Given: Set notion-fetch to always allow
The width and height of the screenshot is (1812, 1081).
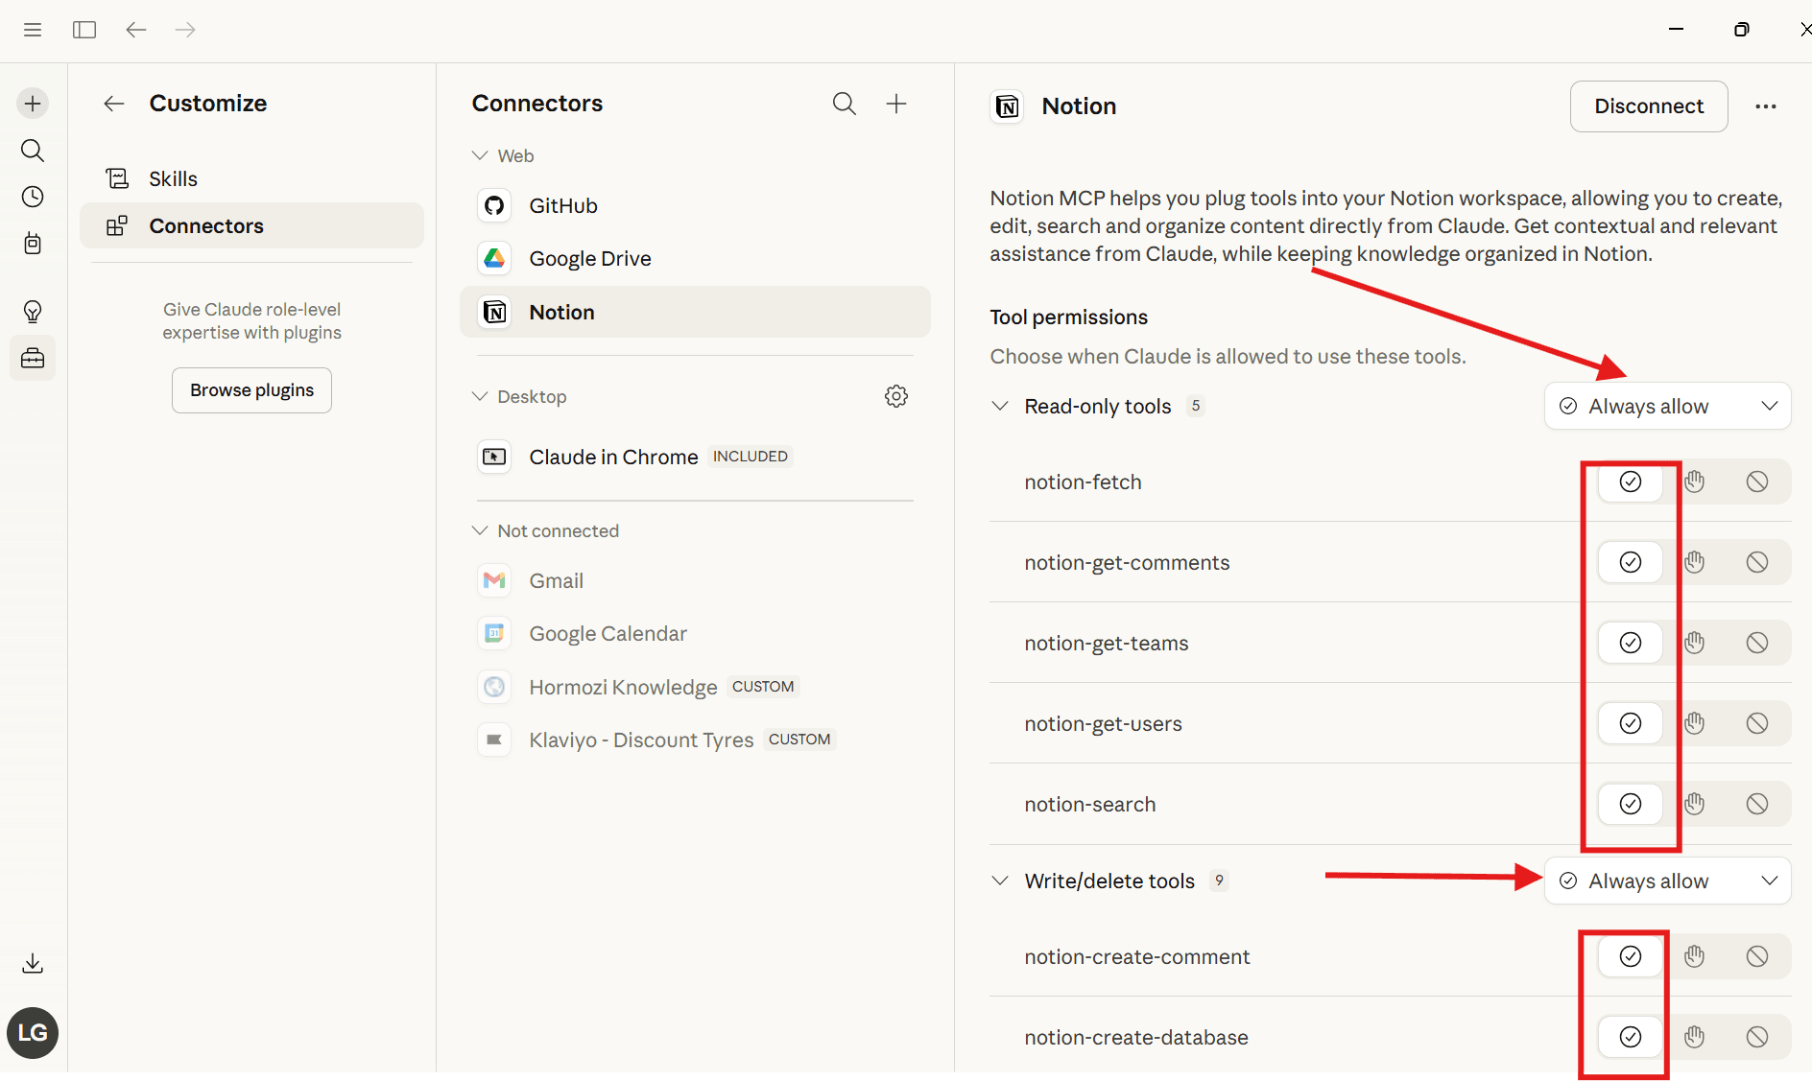Looking at the screenshot, I should [x=1631, y=482].
